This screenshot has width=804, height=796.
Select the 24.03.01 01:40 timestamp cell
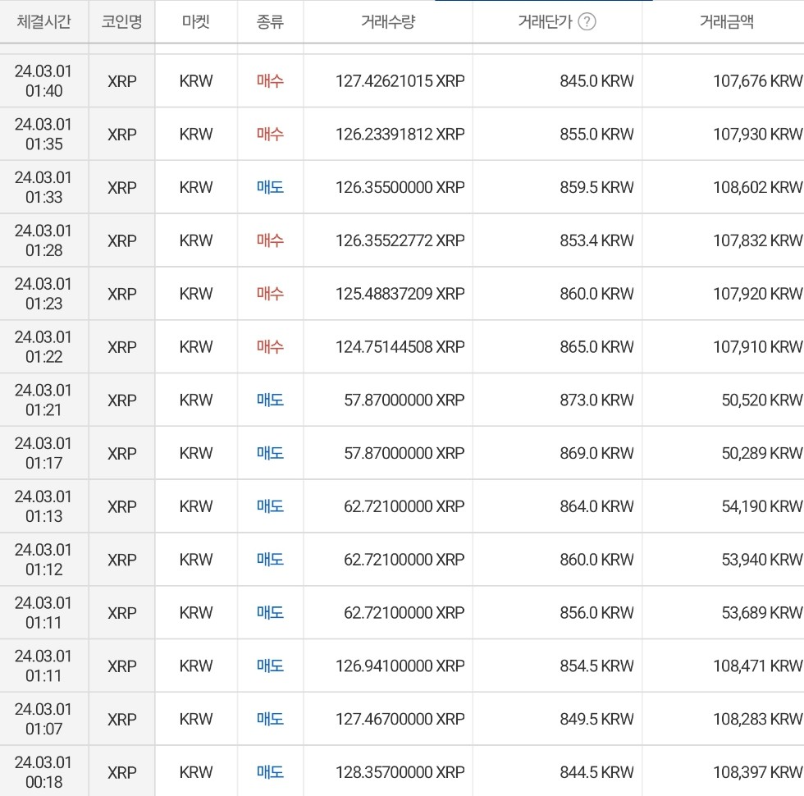[43, 81]
